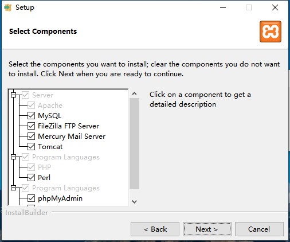The height and width of the screenshot is (242, 290).
Task: Cancel the XAMPP installation
Action: point(259,229)
